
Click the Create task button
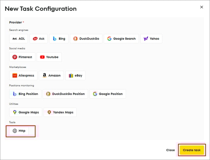[191, 150]
